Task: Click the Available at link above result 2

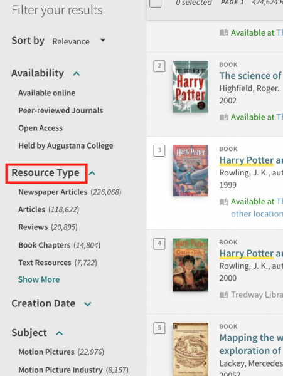Action: point(257,33)
